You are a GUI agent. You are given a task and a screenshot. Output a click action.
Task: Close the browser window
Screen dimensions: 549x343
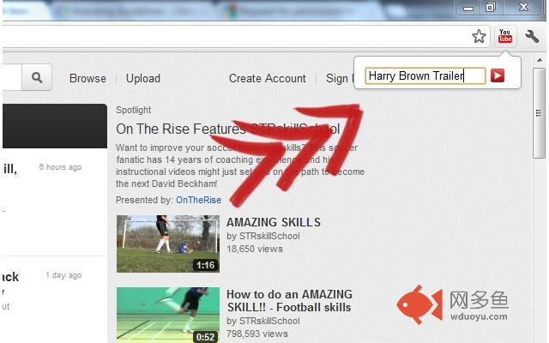point(523,7)
